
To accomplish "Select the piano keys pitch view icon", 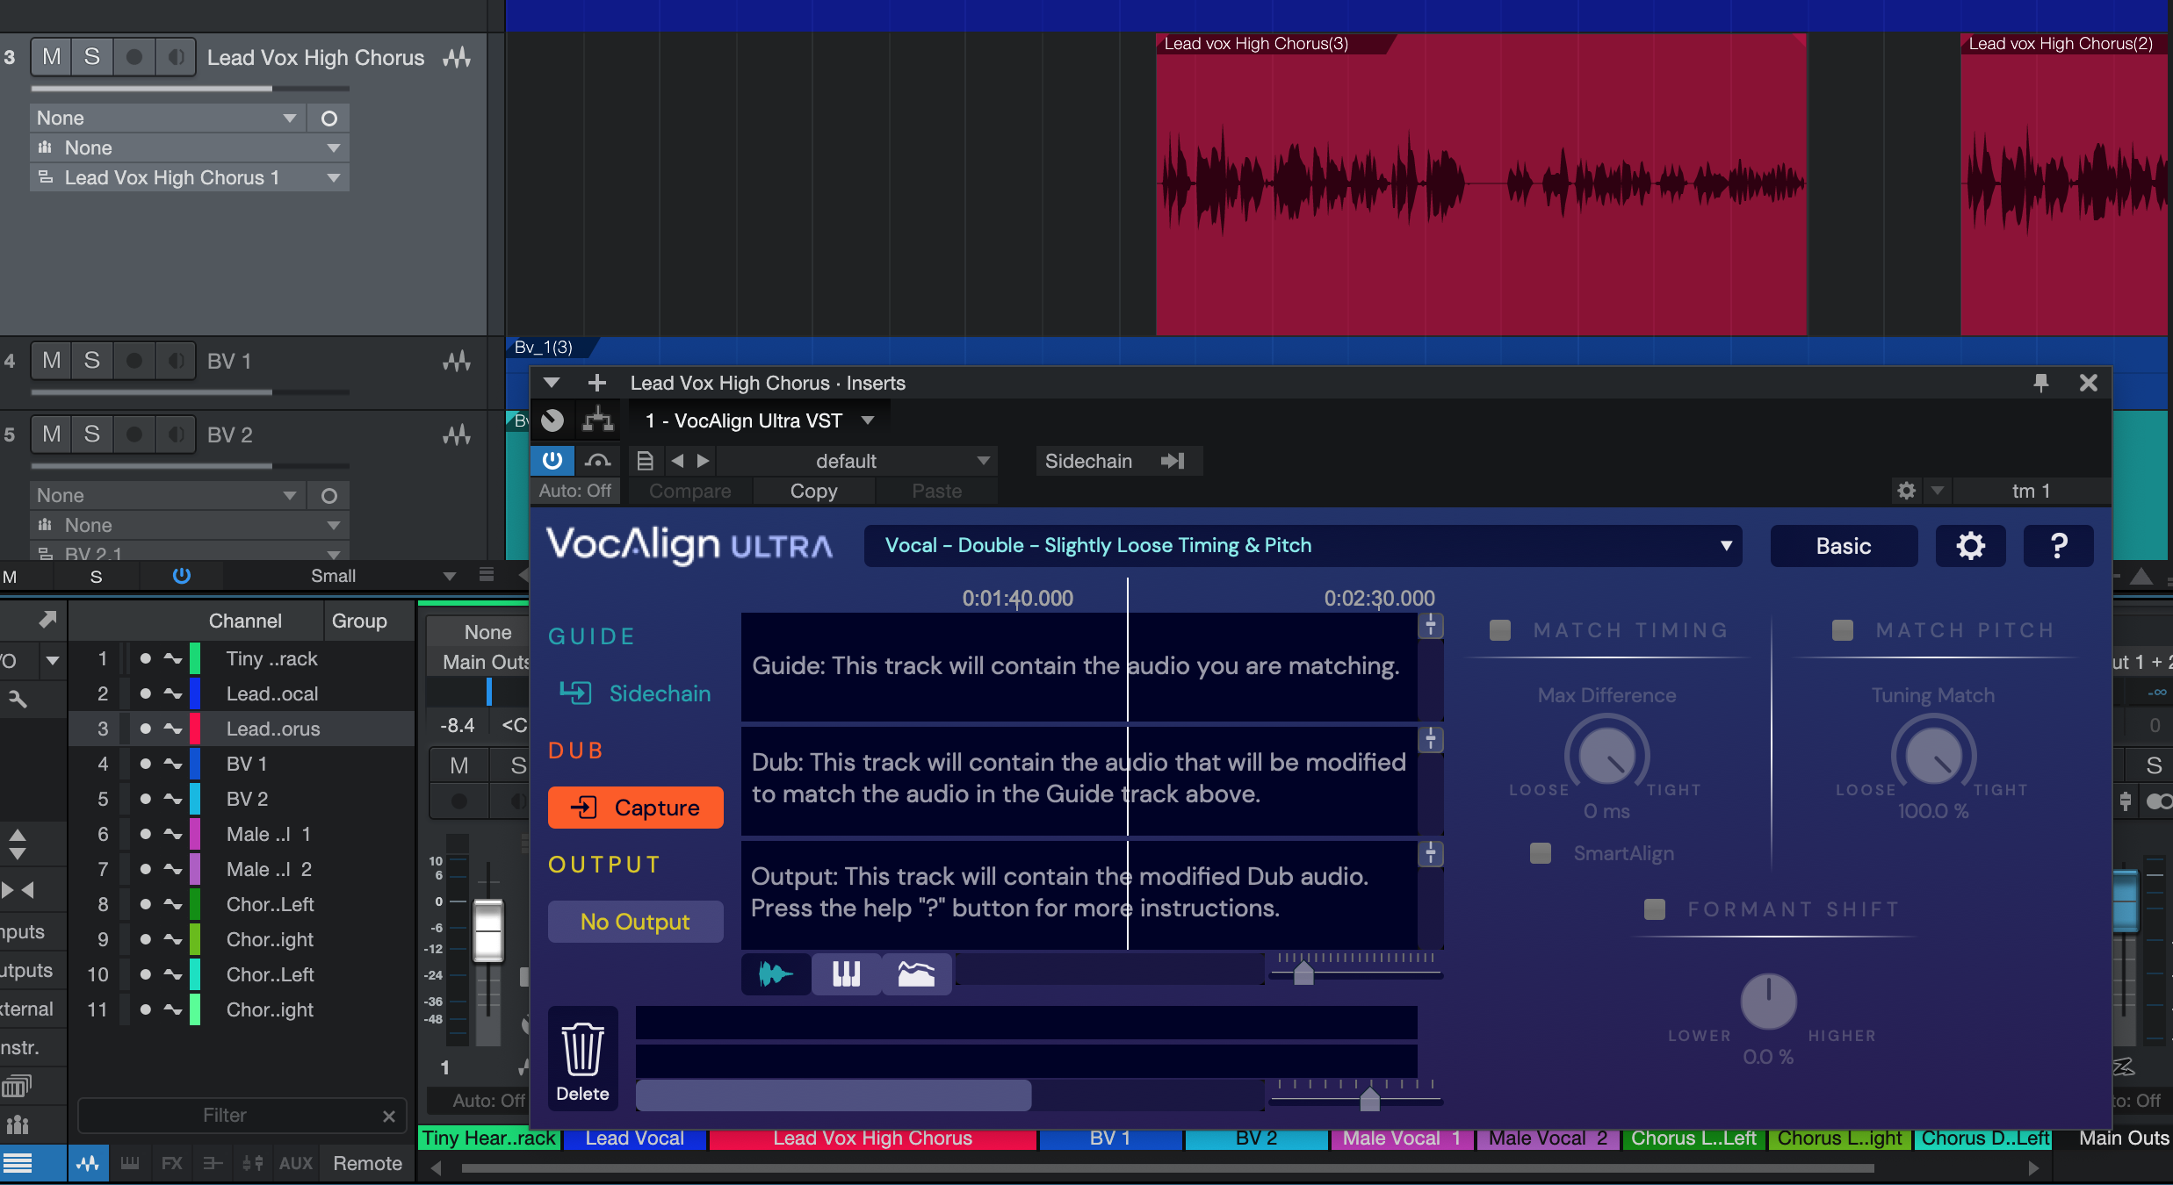I will pyautogui.click(x=846, y=973).
